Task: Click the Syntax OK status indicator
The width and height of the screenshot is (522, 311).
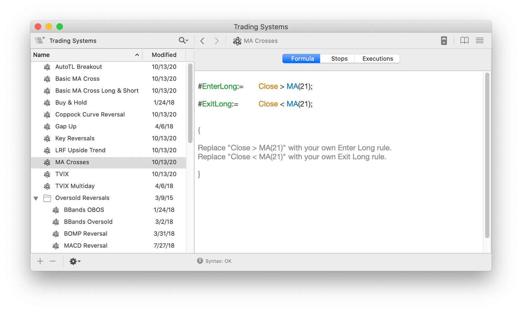Action: pos(214,261)
